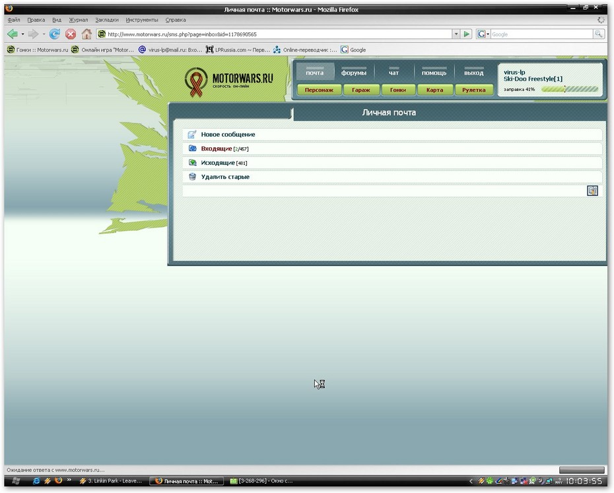Open the Google bookmark in bookmarks toolbar
This screenshot has width=614, height=493.
click(353, 49)
